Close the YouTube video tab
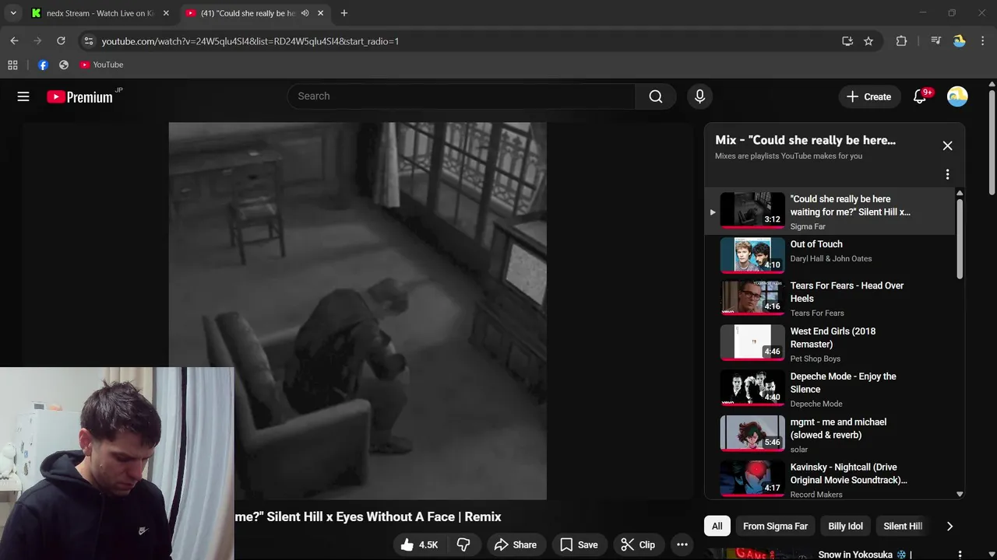997x560 pixels. coord(320,13)
